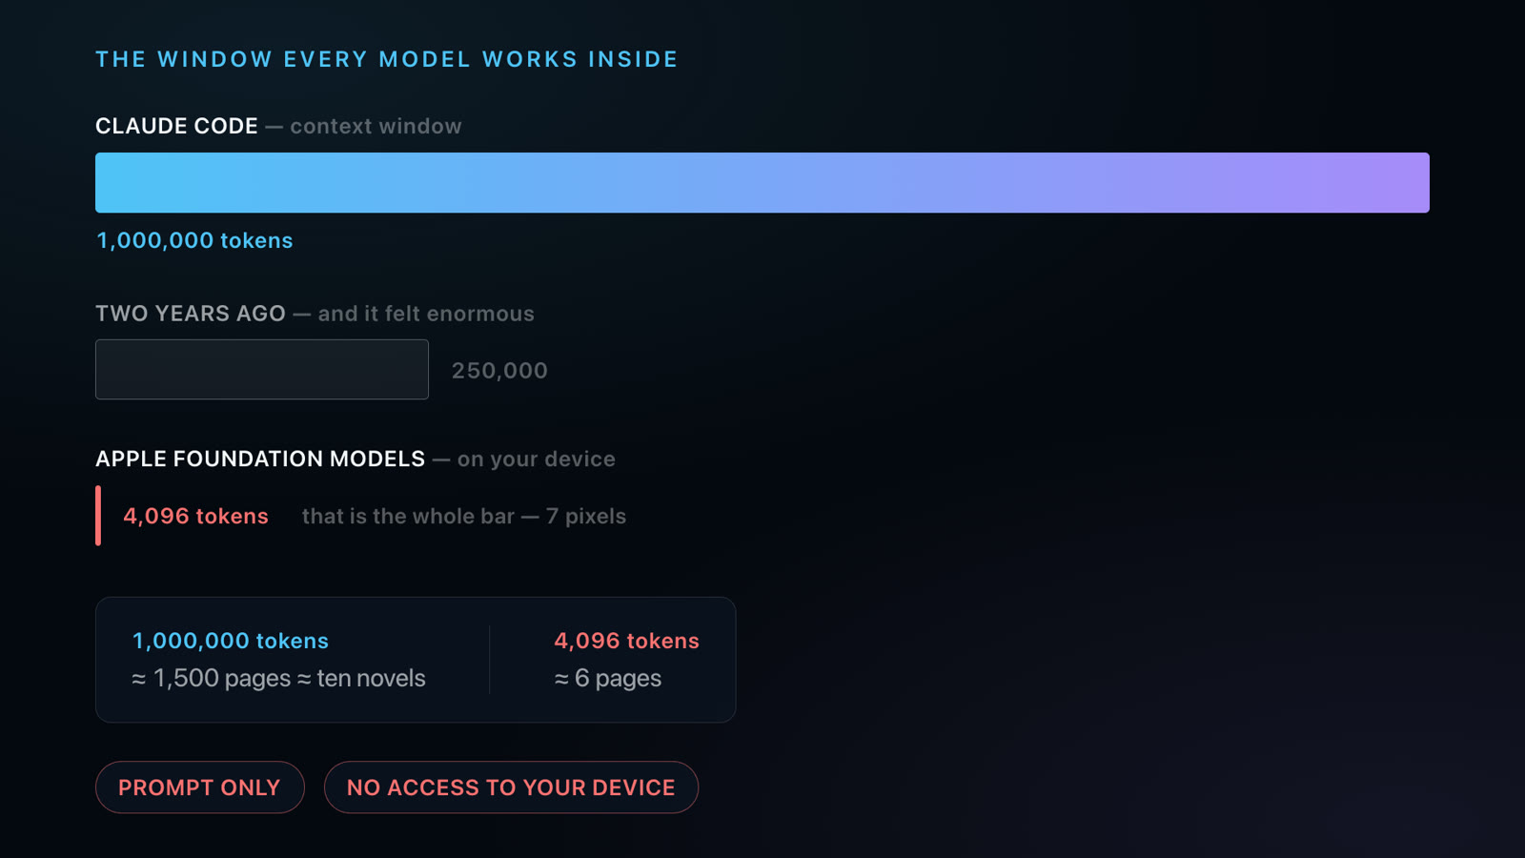Click the CLAUDE CODE label
Screen dimensions: 1525x858
[x=176, y=126]
